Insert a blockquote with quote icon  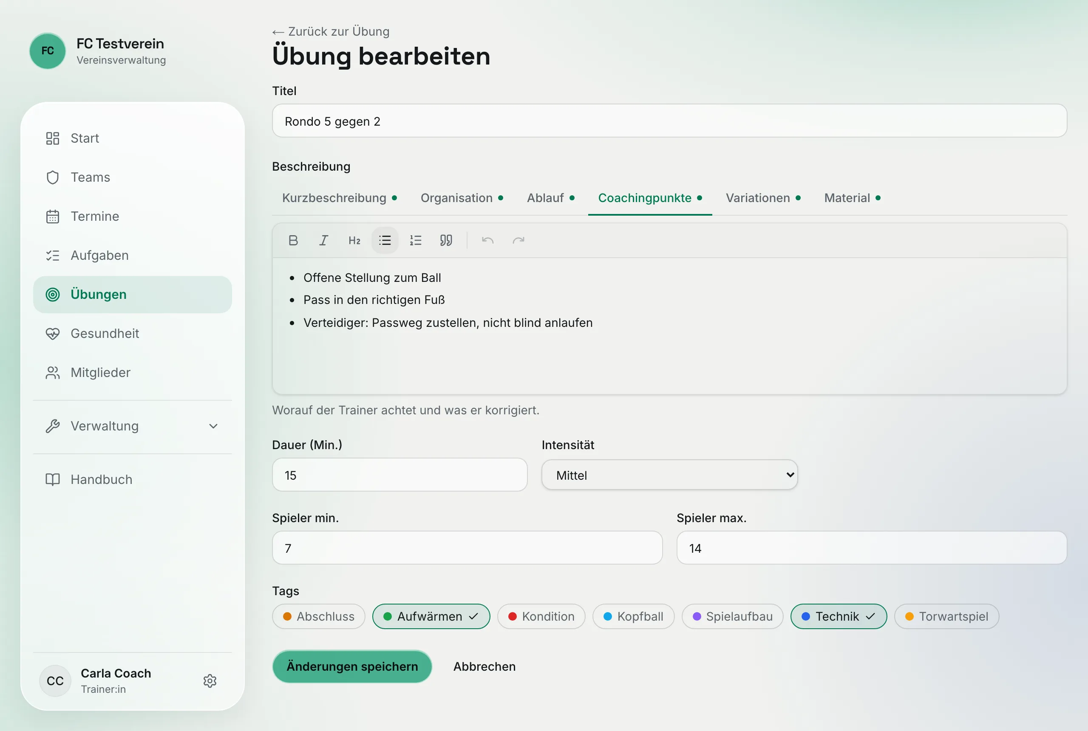(446, 241)
